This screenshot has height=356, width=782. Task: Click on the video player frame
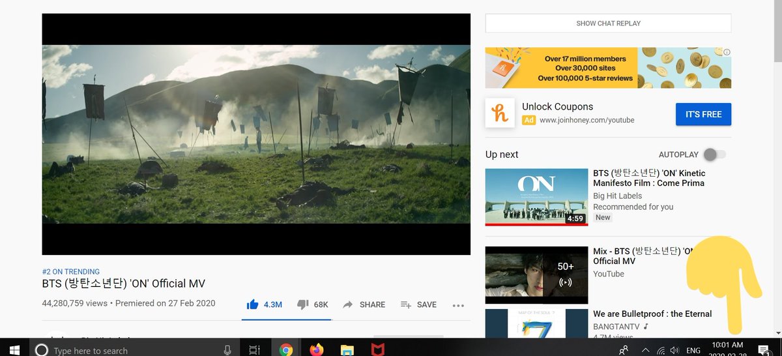tap(256, 134)
